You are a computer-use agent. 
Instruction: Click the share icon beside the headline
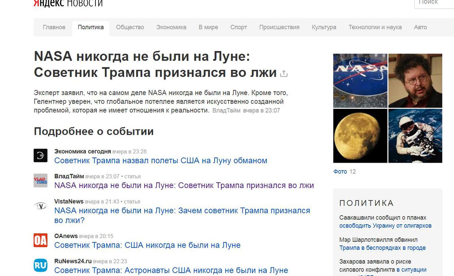point(284,74)
